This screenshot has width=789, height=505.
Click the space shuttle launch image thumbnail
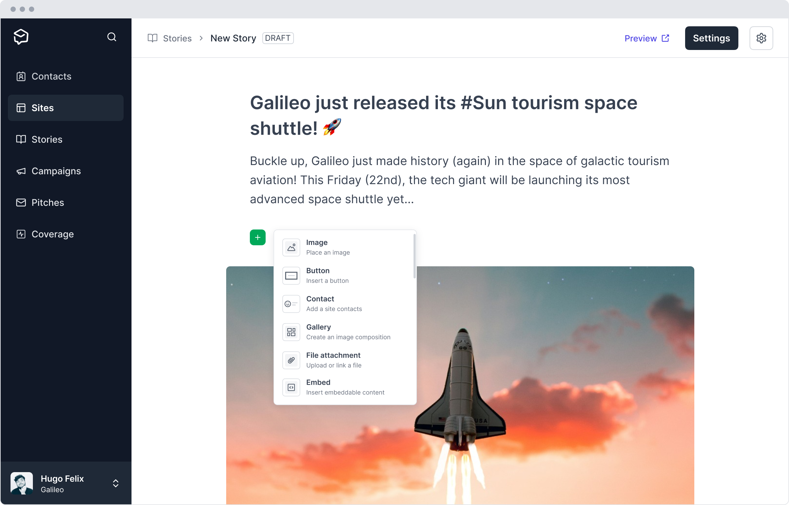tap(460, 385)
